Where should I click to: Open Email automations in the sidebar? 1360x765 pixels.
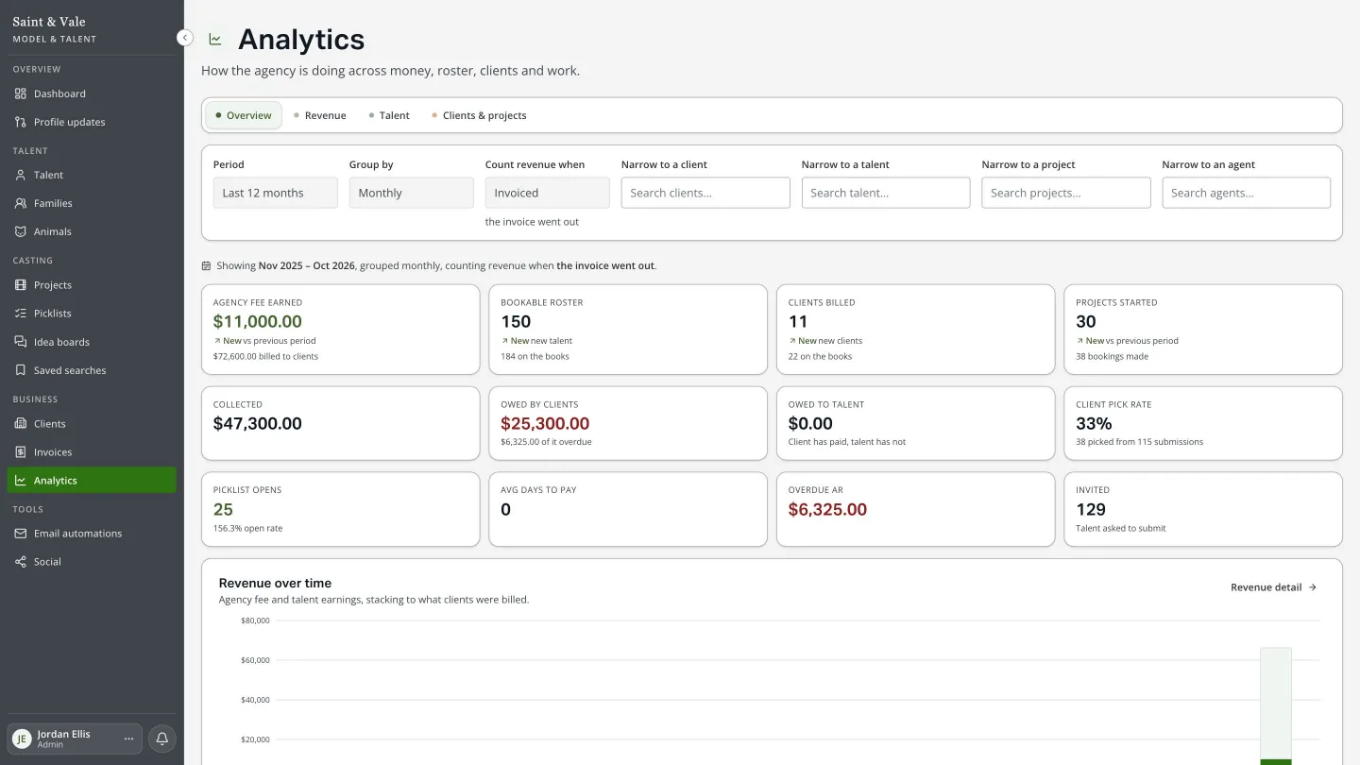click(92, 534)
